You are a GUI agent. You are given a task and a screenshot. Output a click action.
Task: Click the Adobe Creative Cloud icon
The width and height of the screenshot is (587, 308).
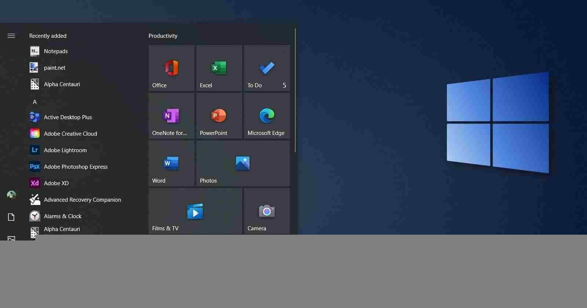(34, 133)
